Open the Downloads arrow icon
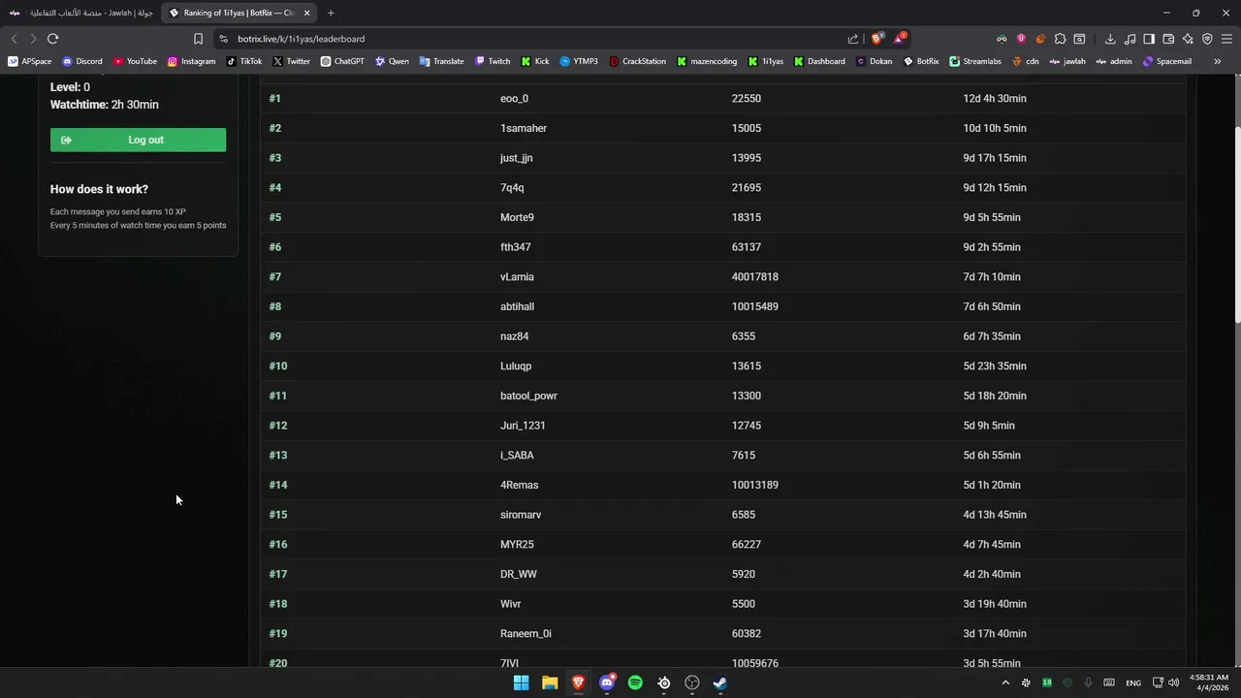1241x698 pixels. (x=1110, y=39)
